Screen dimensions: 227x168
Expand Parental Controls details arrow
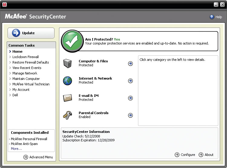coord(130,115)
